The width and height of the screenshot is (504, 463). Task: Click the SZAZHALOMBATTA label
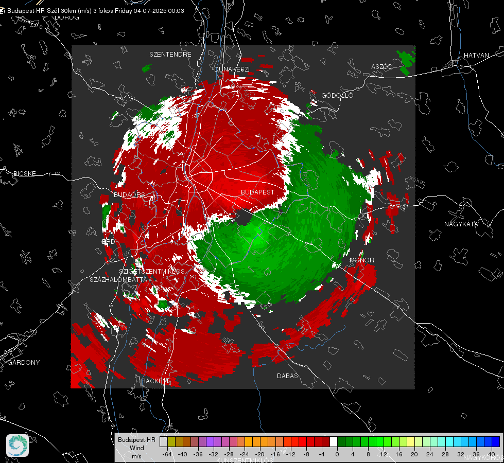[x=118, y=279]
